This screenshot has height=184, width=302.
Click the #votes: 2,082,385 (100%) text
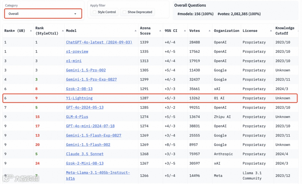click(x=239, y=14)
